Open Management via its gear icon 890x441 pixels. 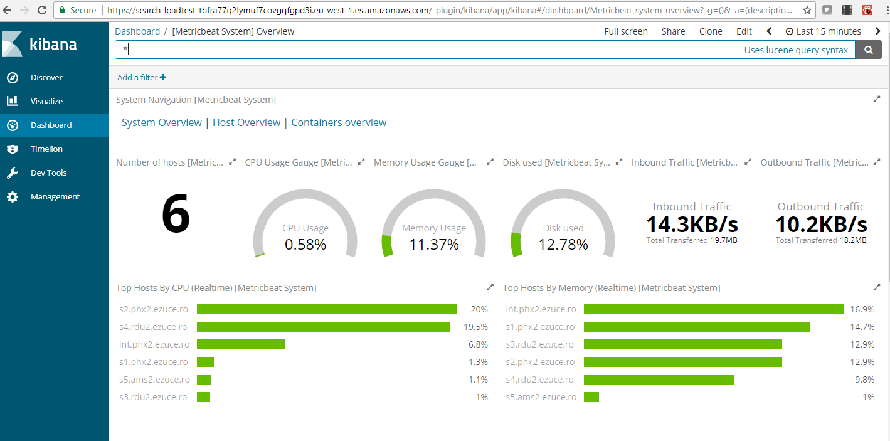coord(13,196)
